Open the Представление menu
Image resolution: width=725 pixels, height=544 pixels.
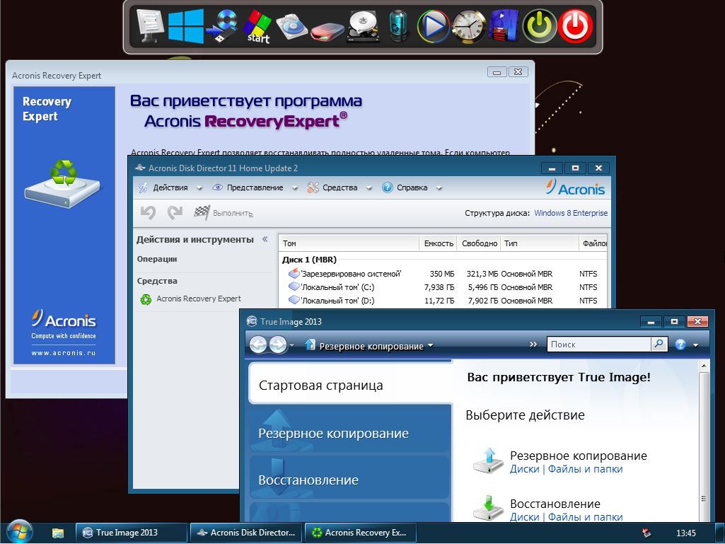[255, 187]
